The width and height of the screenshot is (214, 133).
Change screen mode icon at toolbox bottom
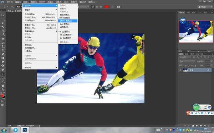pos(3,105)
